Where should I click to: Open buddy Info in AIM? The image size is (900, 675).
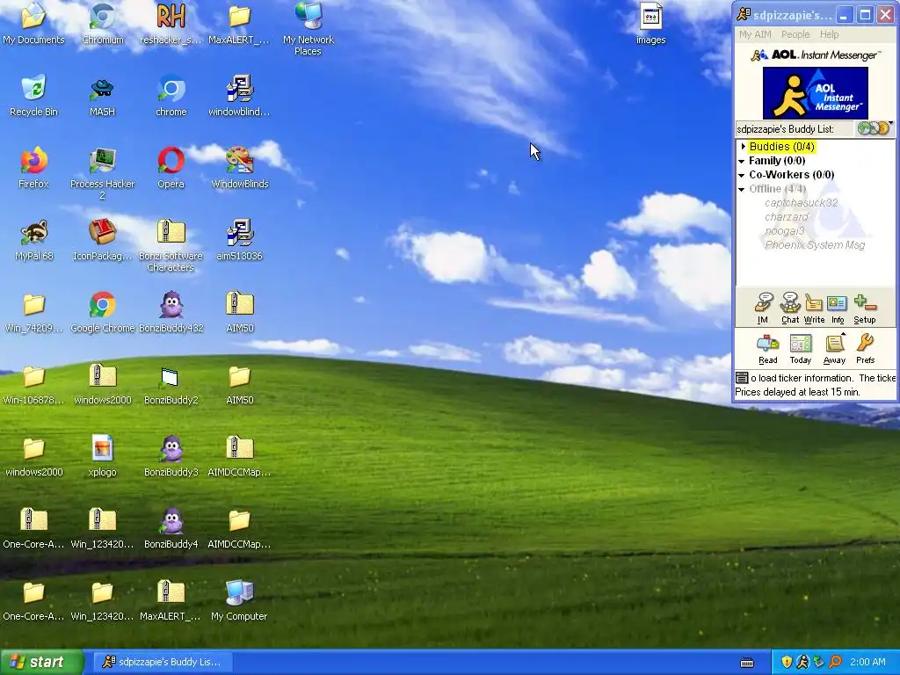point(838,308)
